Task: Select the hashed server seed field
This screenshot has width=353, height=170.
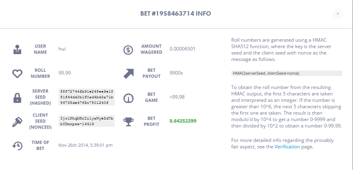Action: [x=87, y=97]
